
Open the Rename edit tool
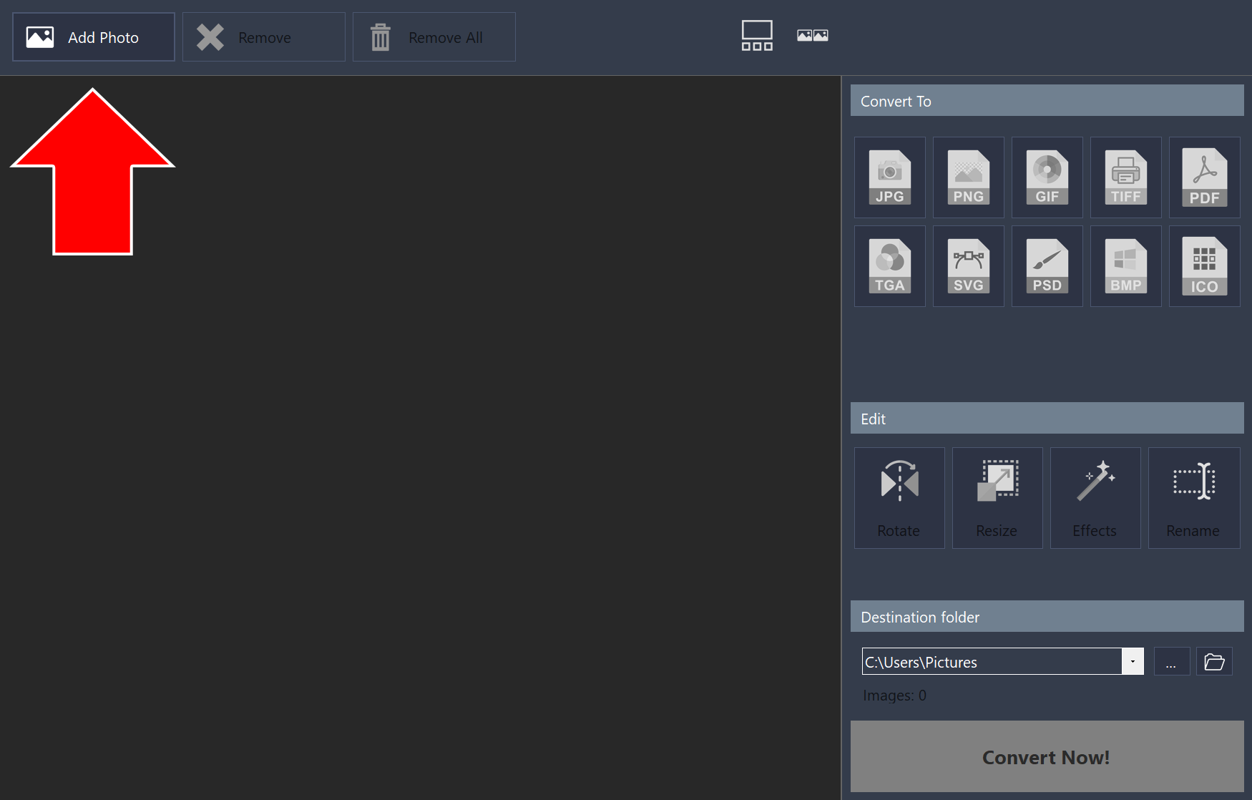1194,498
